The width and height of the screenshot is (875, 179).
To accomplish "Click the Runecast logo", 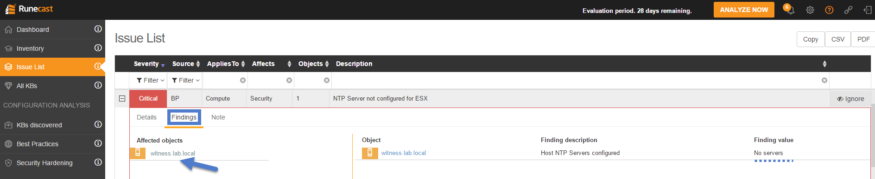I will point(29,9).
